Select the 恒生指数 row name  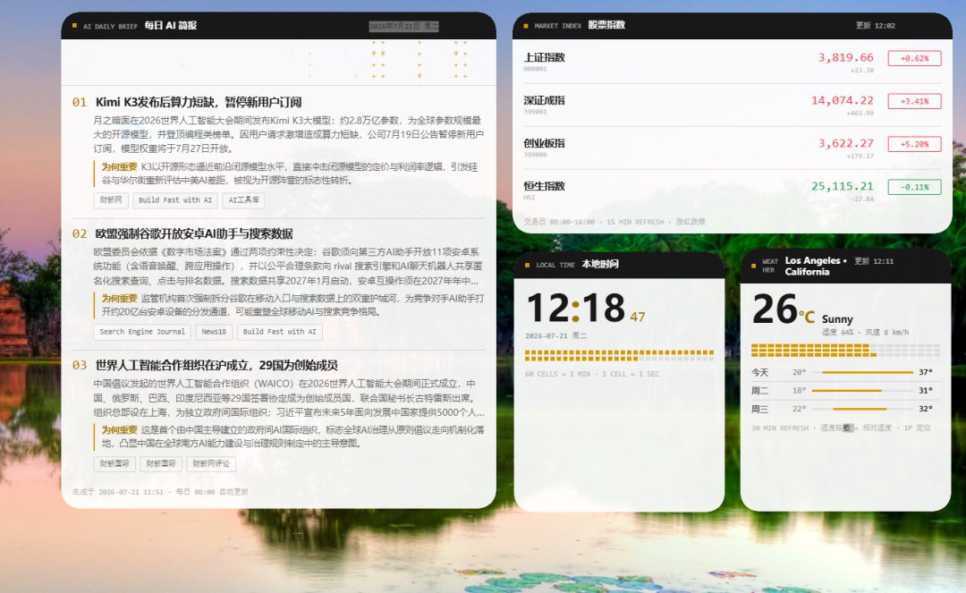[544, 186]
